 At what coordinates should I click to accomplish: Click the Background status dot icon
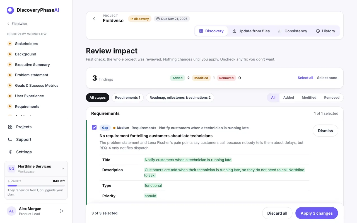[x=10, y=54]
